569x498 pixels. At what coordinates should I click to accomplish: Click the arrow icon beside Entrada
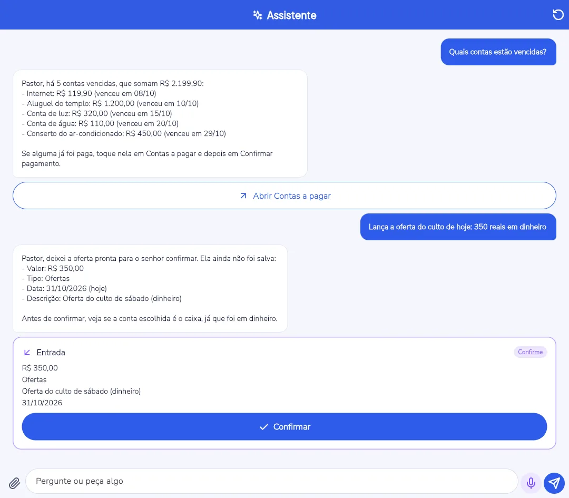[27, 353]
